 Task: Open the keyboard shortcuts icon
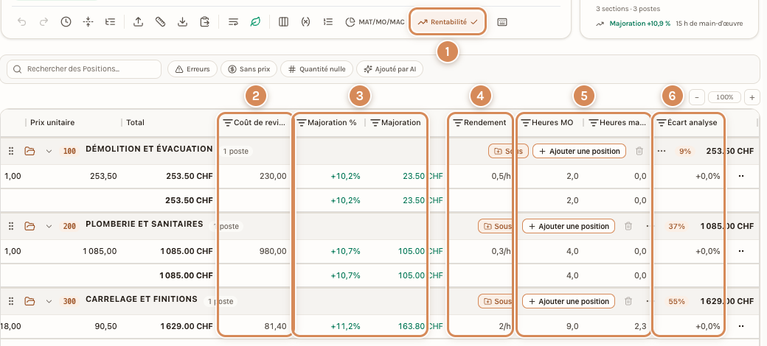coord(502,22)
